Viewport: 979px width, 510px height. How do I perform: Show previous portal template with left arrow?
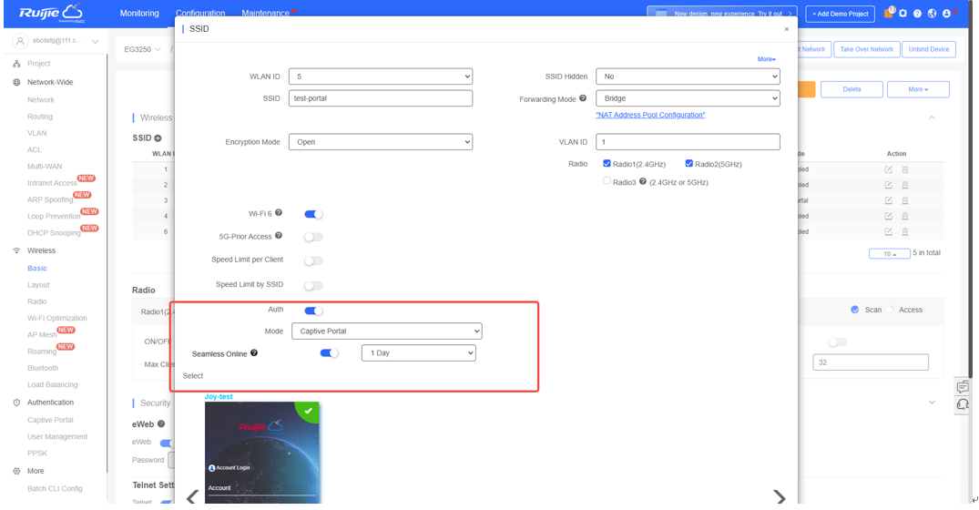192,497
